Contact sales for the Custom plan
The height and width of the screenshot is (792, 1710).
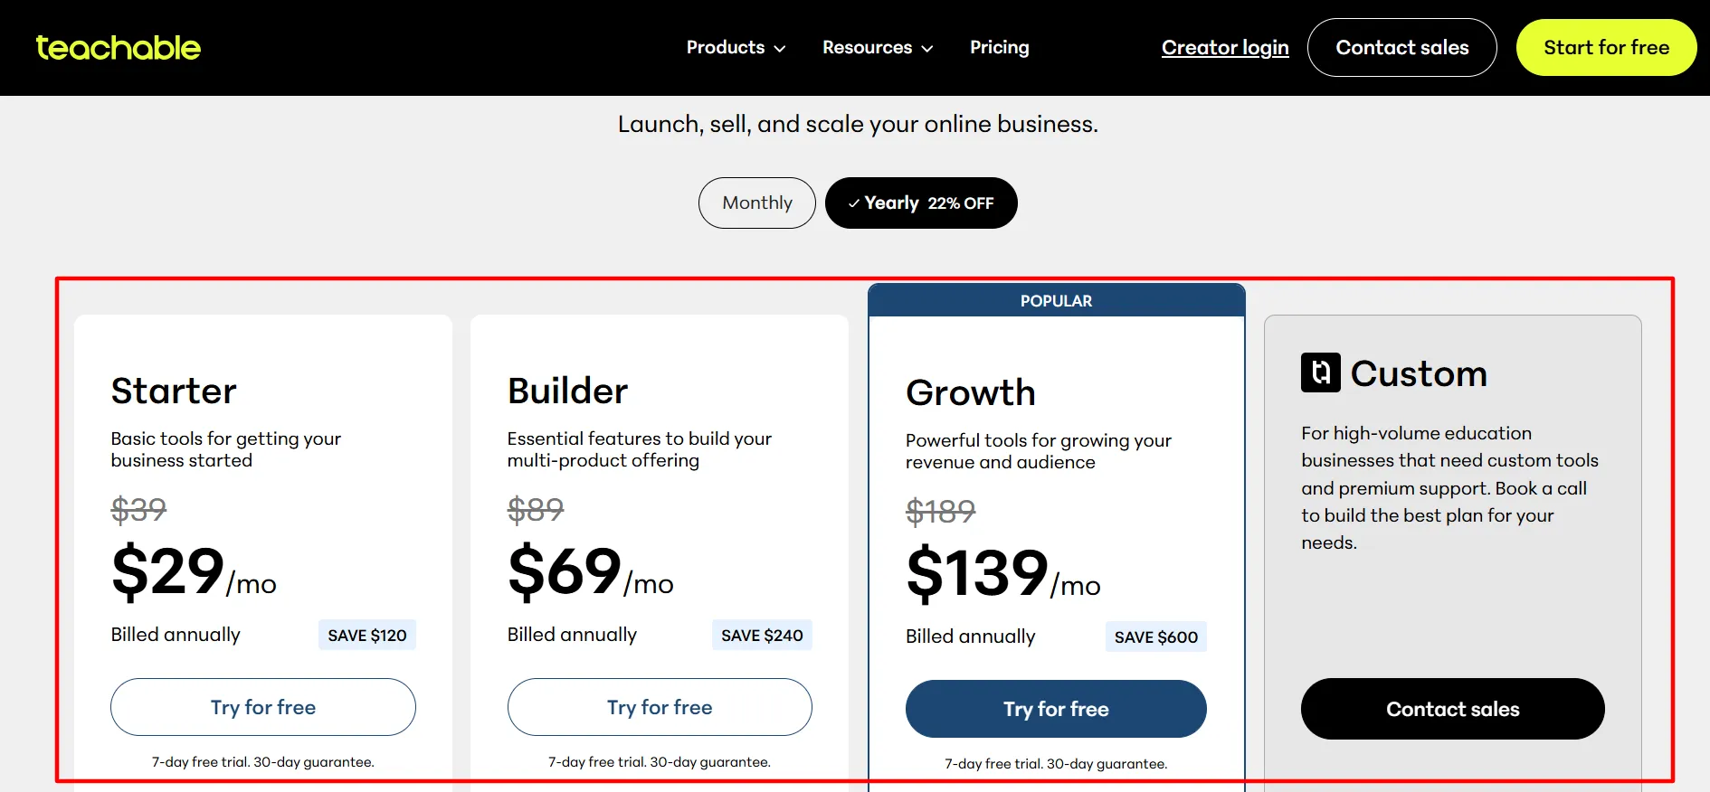(1453, 709)
